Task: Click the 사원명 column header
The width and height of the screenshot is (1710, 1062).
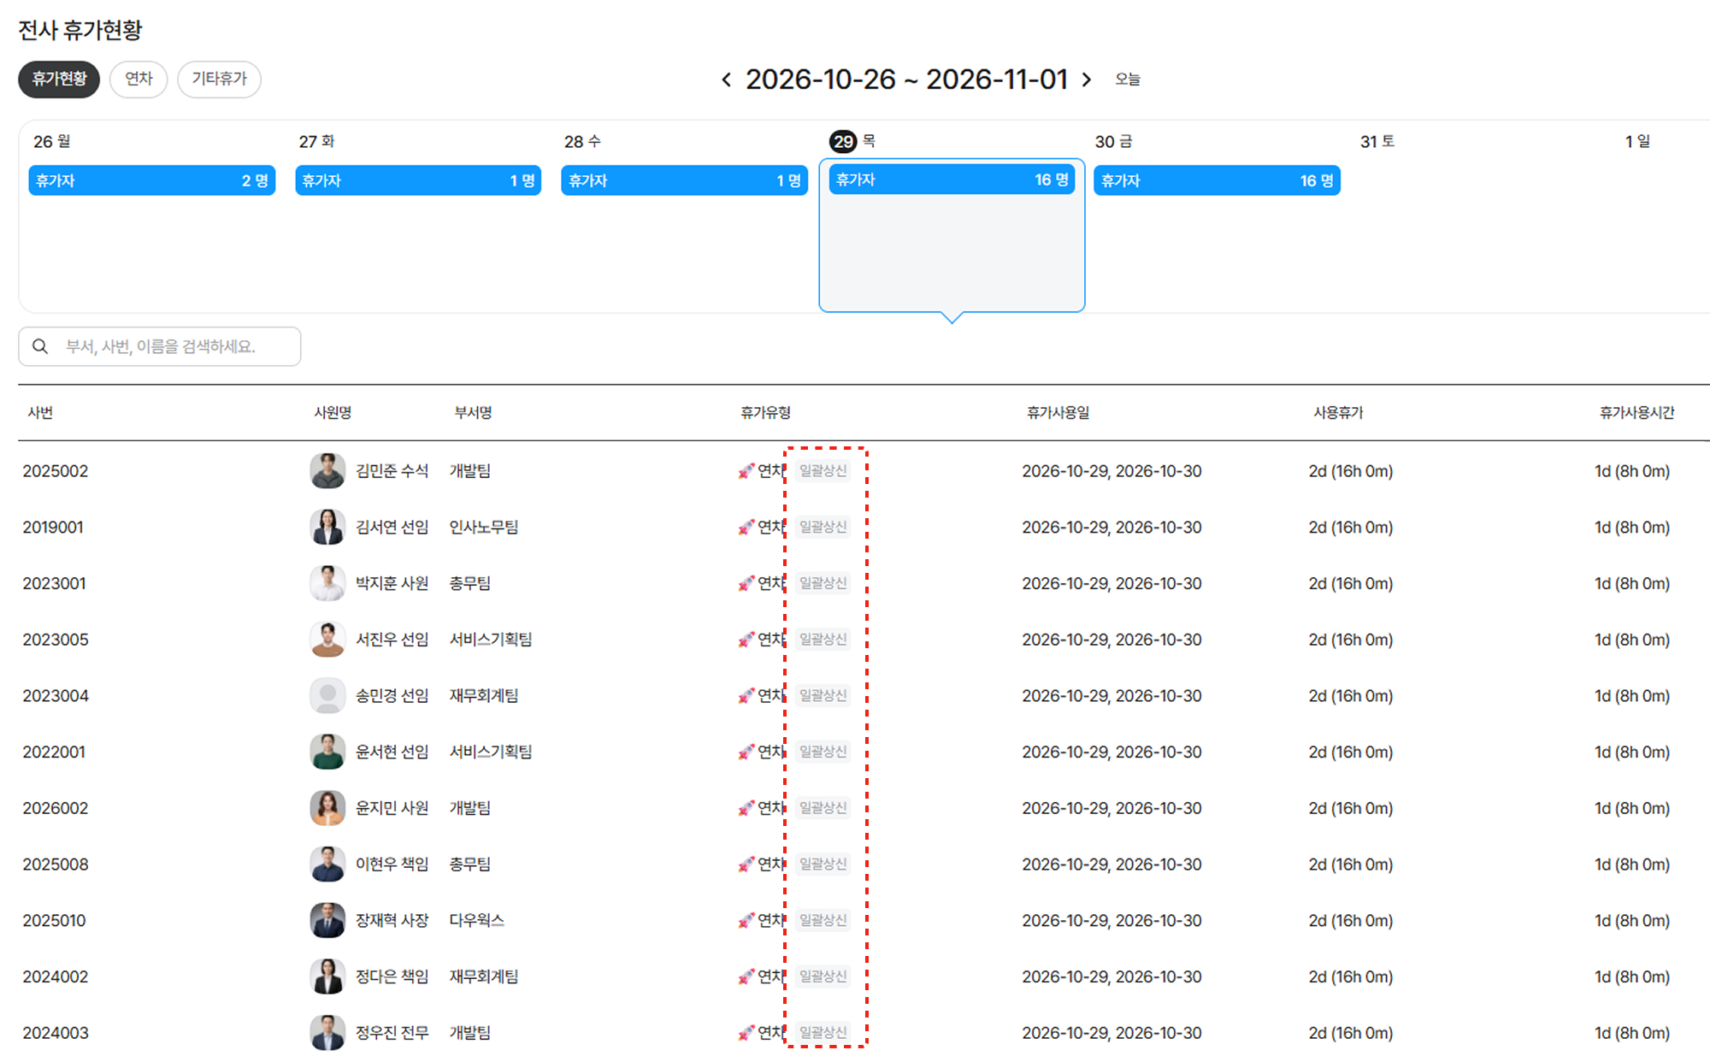Action: click(x=333, y=413)
